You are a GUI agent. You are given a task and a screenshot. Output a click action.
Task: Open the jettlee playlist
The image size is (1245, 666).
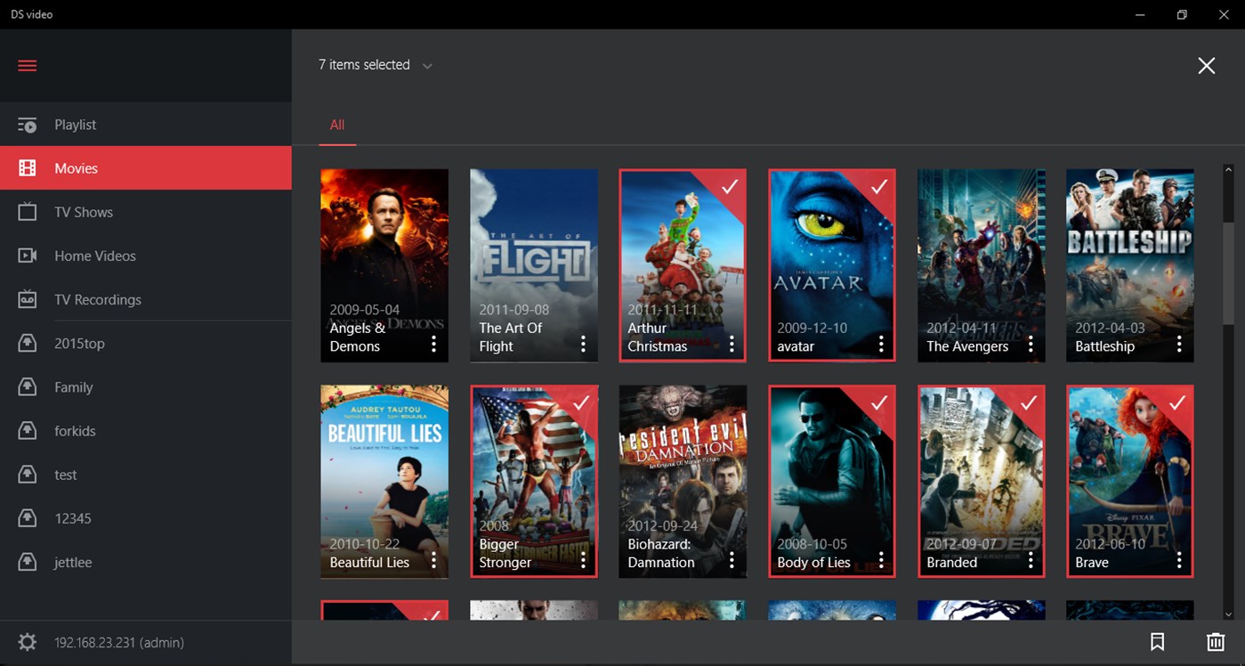pyautogui.click(x=75, y=562)
